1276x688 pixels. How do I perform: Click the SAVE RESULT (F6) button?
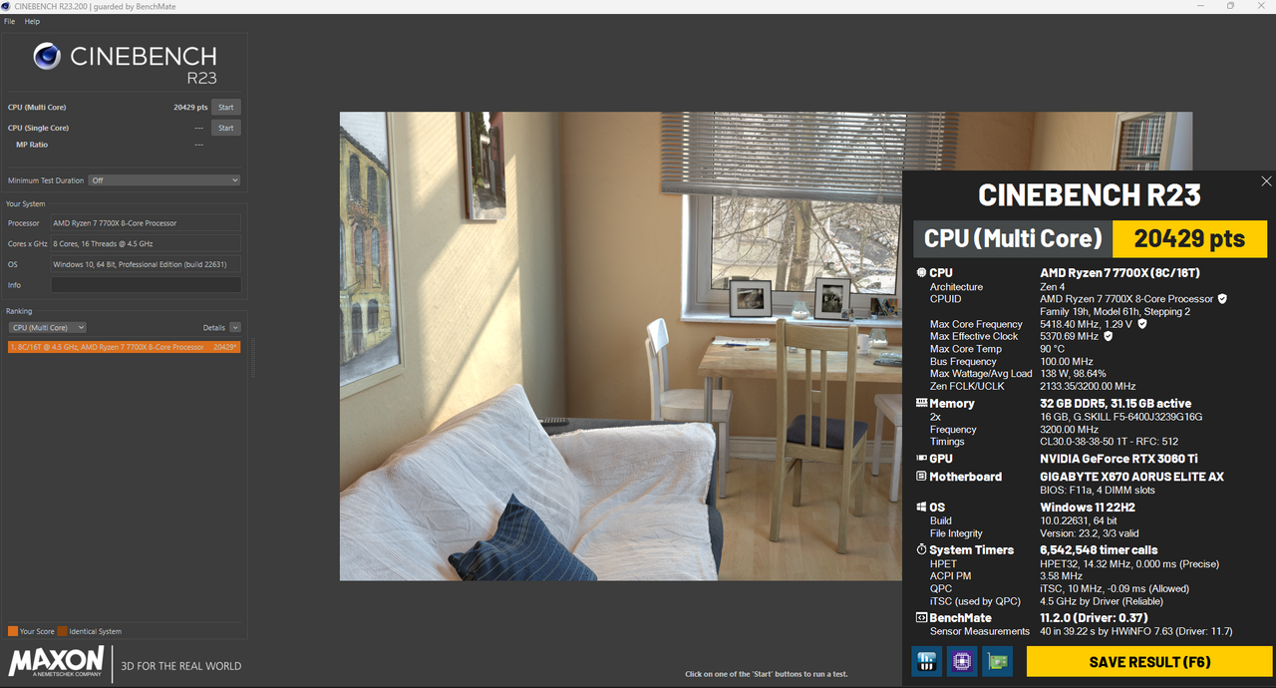coord(1148,661)
